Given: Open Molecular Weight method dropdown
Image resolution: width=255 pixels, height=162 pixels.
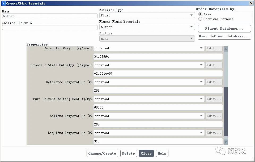Looking at the screenshot, I should point(149,48).
